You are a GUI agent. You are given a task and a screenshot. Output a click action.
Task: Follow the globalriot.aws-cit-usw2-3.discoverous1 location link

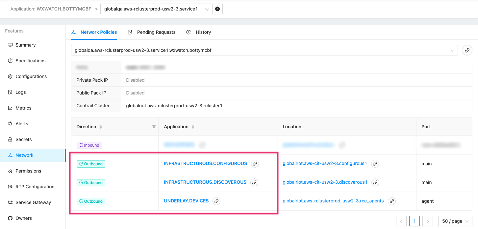point(325,182)
